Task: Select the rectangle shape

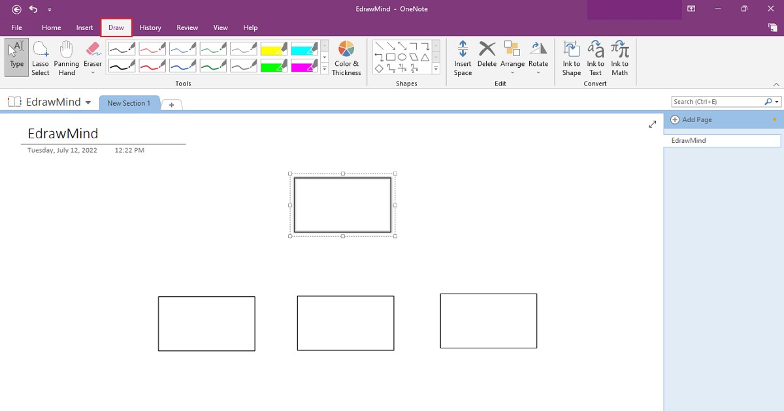Action: 391,57
